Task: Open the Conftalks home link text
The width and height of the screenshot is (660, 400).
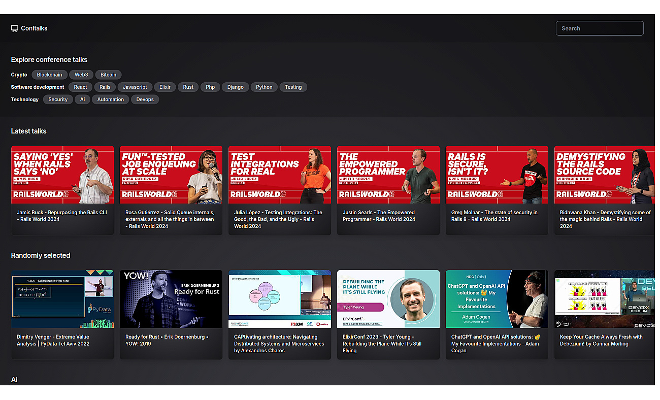Action: (34, 28)
